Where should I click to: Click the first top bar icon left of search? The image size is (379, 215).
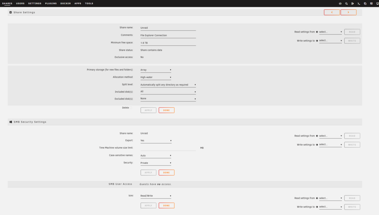pos(340,4)
